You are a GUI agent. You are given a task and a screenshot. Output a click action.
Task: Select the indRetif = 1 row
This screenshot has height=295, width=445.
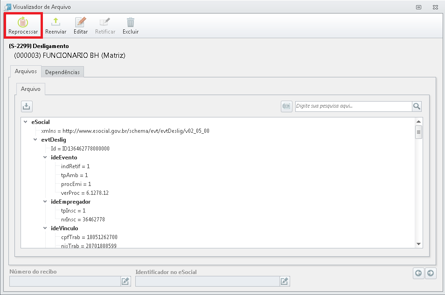(75, 166)
